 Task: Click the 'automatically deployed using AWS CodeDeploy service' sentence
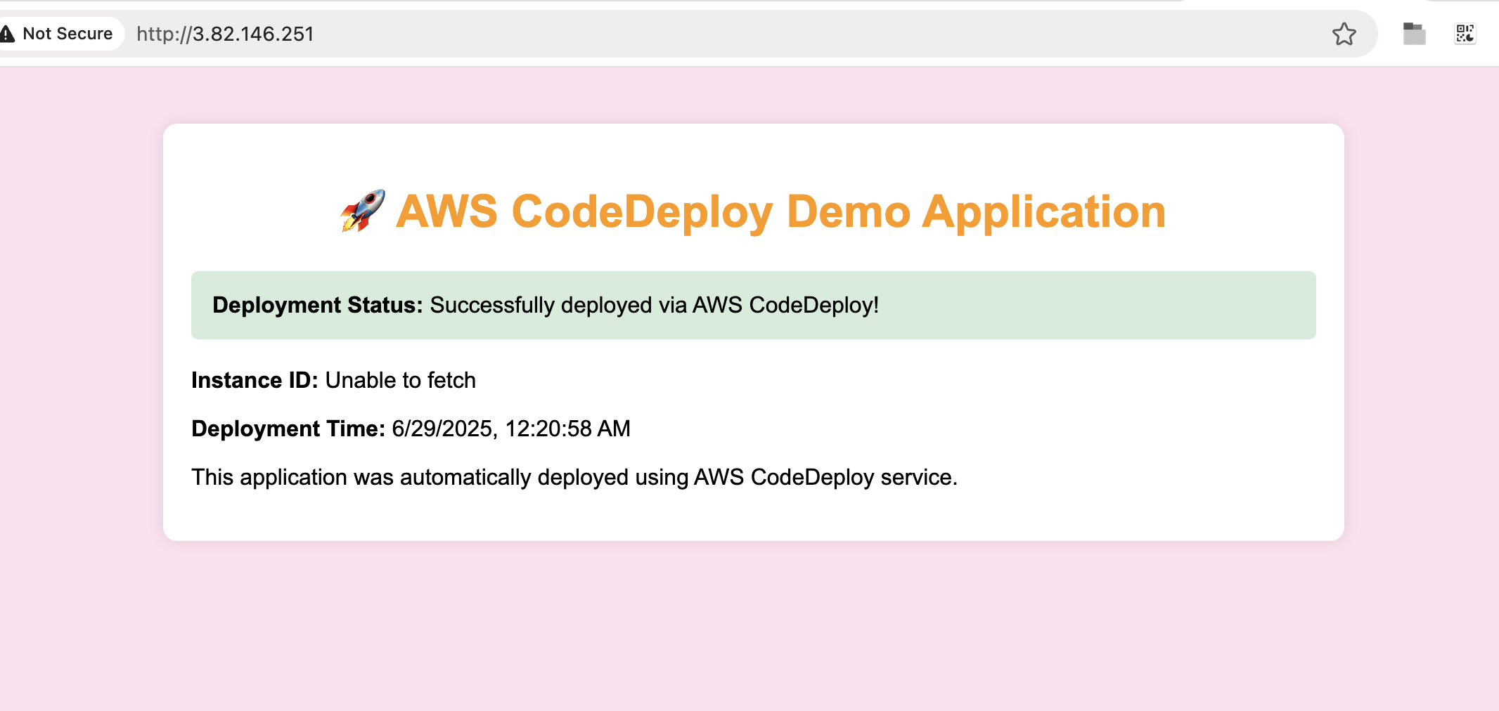pyautogui.click(x=574, y=477)
